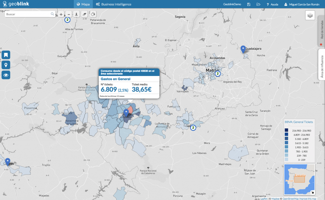The width and height of the screenshot is (325, 200).
Task: Open the Leaflet attribution link
Action: click(264, 199)
